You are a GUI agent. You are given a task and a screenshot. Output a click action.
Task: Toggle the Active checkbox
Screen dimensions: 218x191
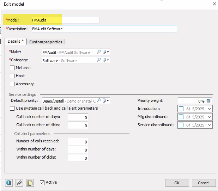coord(42,183)
